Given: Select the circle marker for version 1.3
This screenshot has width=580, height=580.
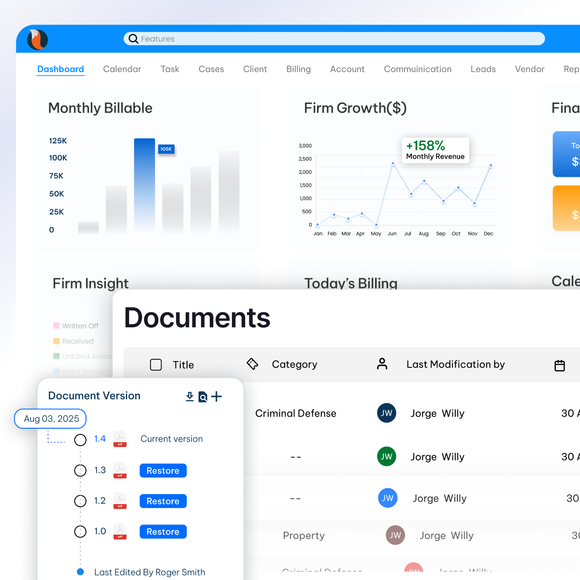Looking at the screenshot, I should tap(81, 470).
